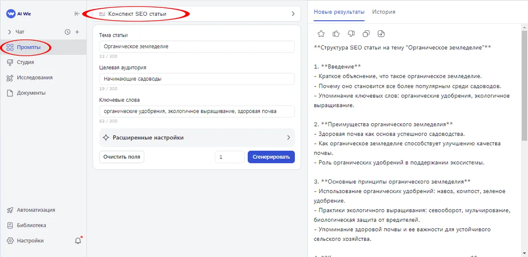Export the result via the file export icon
Image resolution: width=528 pixels, height=257 pixels.
coord(381,33)
